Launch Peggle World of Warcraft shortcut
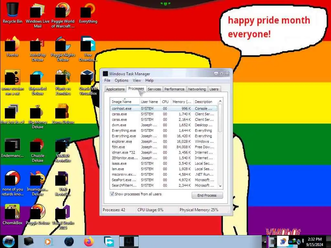 click(x=63, y=15)
